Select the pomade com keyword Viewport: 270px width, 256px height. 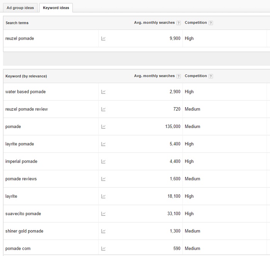18,249
